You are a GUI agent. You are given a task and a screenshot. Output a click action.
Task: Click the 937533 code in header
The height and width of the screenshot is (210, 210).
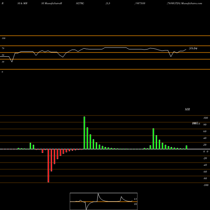point(140,3)
